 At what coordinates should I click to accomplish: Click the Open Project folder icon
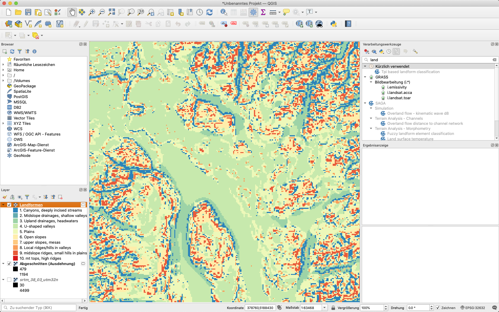coord(18,12)
